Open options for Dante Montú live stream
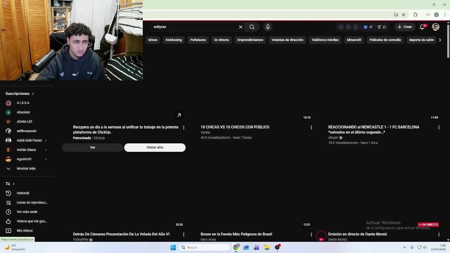Screen dimensions: 450x253 click(439, 234)
